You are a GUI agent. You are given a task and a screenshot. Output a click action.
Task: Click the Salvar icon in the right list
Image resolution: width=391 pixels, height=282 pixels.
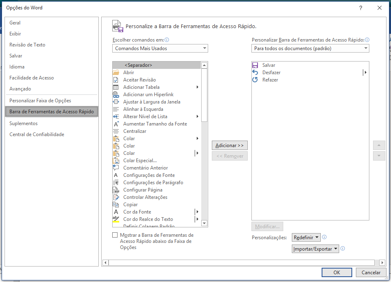tap(255, 65)
